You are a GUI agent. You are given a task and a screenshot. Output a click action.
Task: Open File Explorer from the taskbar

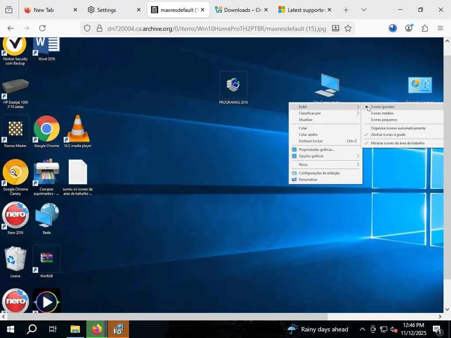coord(75,329)
